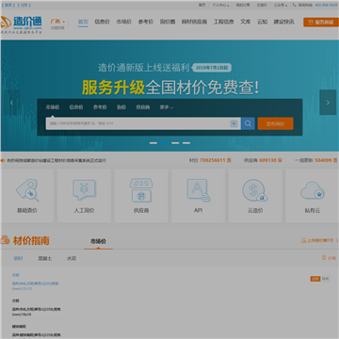Click the grey toggle button beside the chart

[x=326, y=279]
